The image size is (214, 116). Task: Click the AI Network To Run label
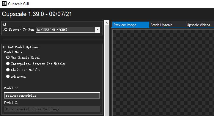tap(19, 29)
